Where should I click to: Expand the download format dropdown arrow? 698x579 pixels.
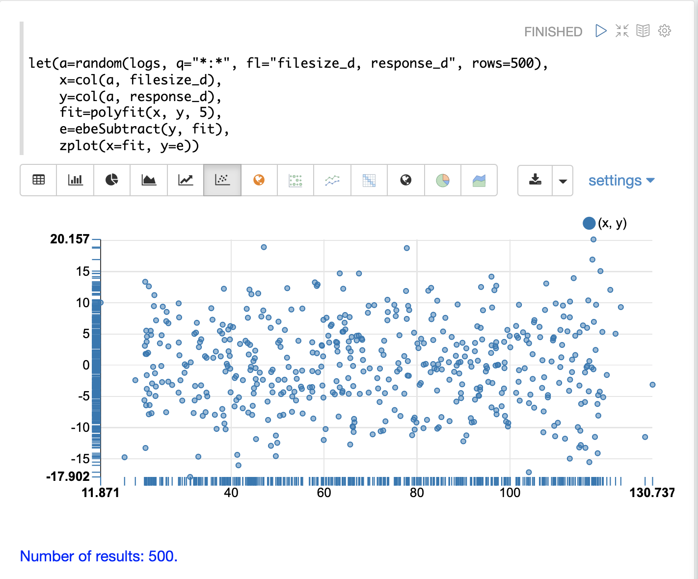tap(563, 181)
